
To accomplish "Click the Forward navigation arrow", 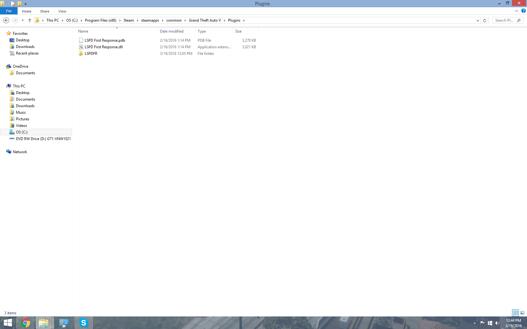I will (15, 20).
